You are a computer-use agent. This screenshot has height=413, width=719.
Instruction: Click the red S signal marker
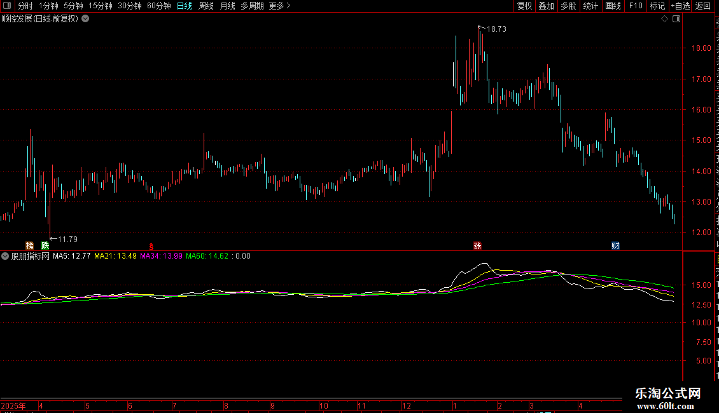[151, 247]
